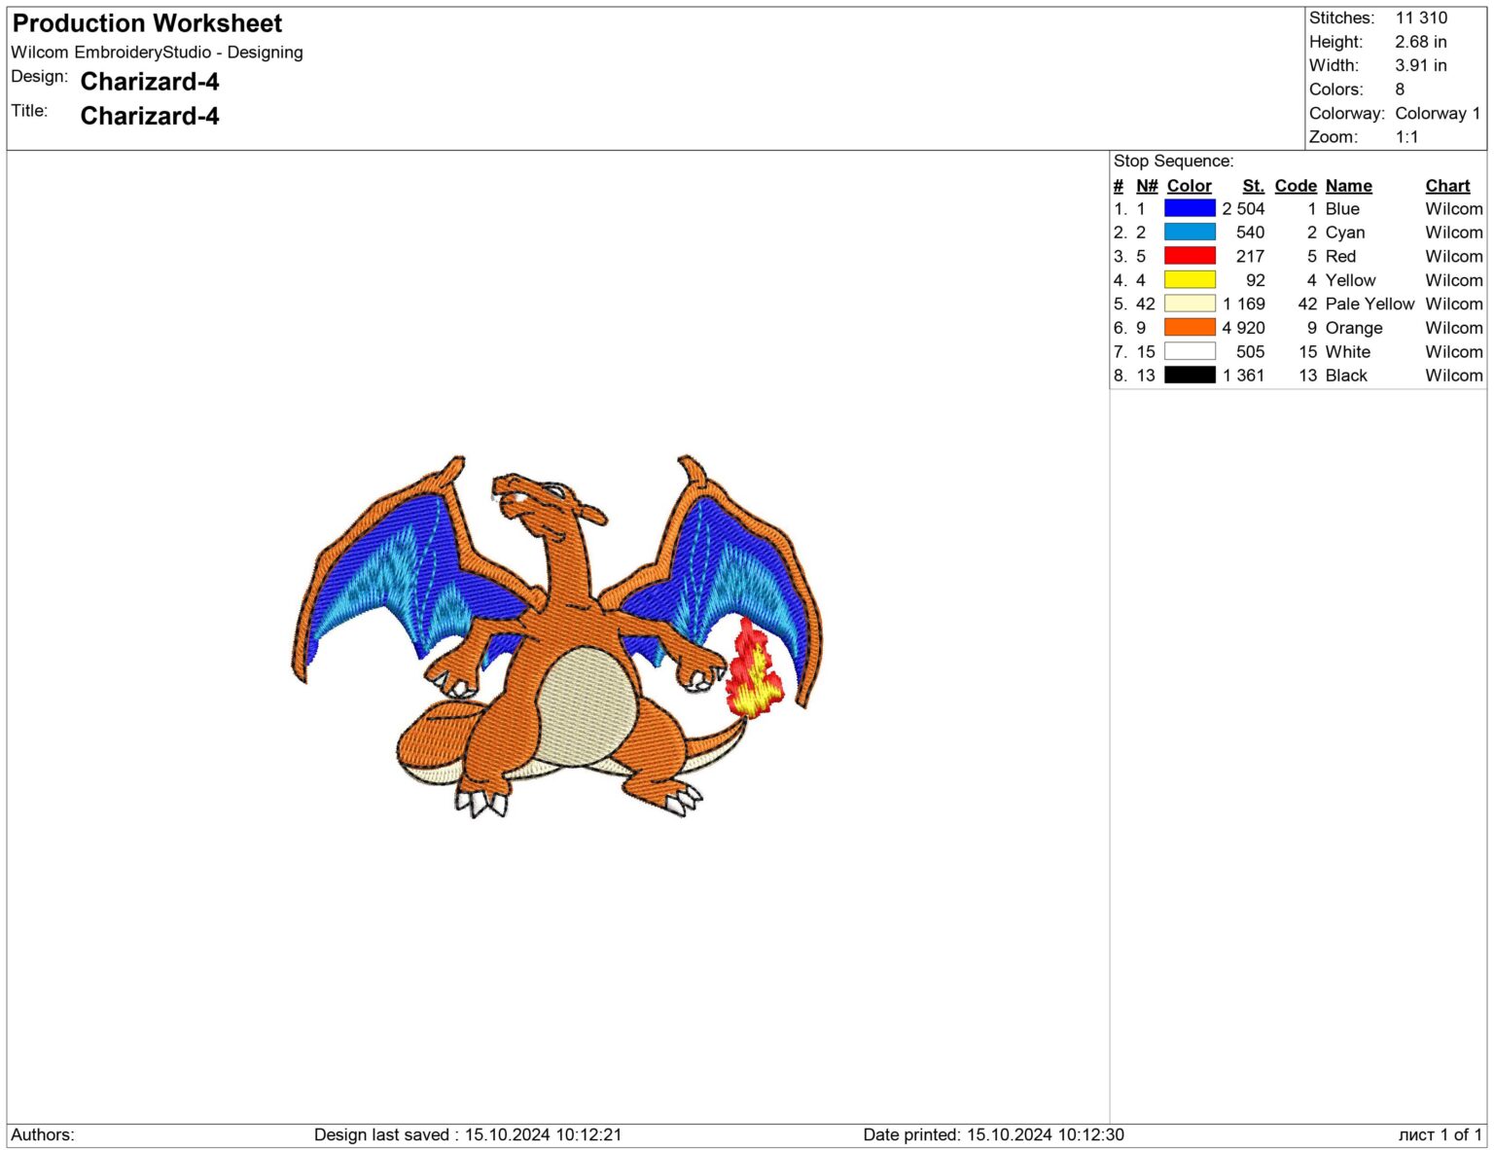Click the Cyan thread color chip
Viewport: 1494px width, 1150px height.
tap(1189, 233)
